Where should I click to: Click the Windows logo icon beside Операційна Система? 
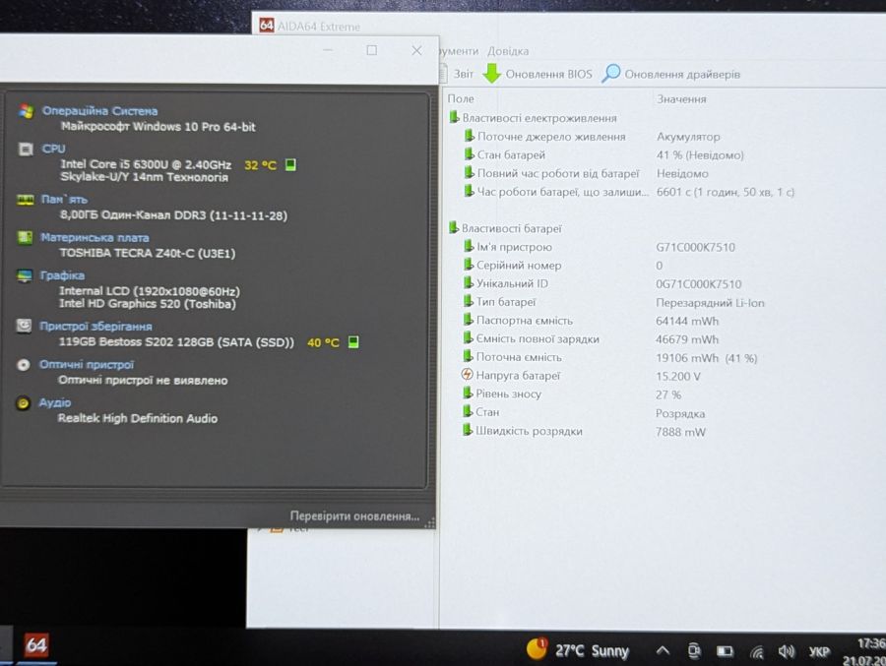[26, 111]
